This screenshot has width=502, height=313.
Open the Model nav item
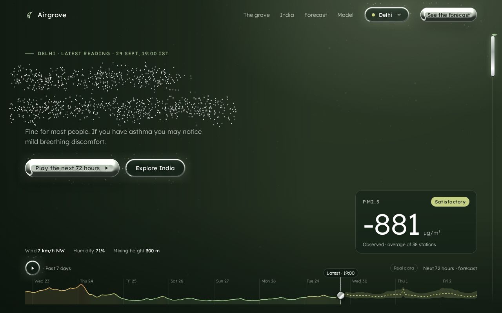345,15
